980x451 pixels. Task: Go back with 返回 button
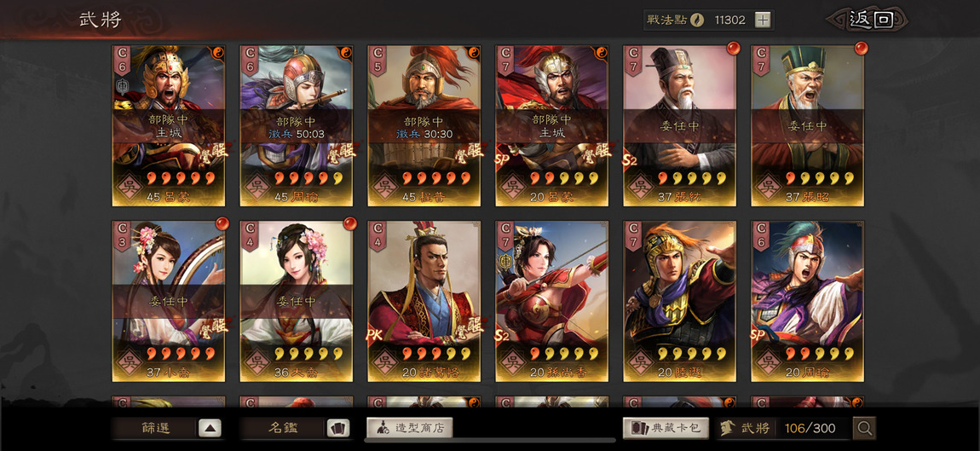pos(871,20)
